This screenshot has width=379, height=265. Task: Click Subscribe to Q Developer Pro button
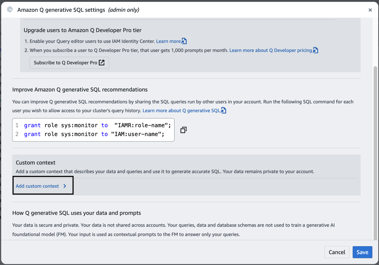coord(69,63)
